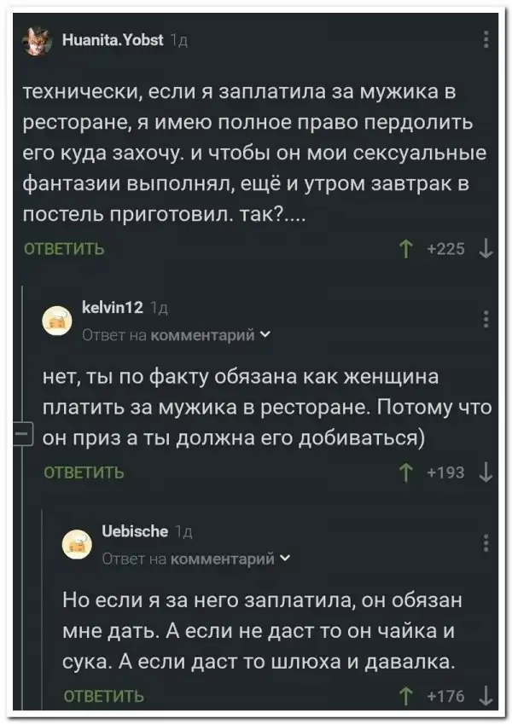The width and height of the screenshot is (512, 724).
Task: Click kelvin12's round avatar
Action: [x=57, y=320]
